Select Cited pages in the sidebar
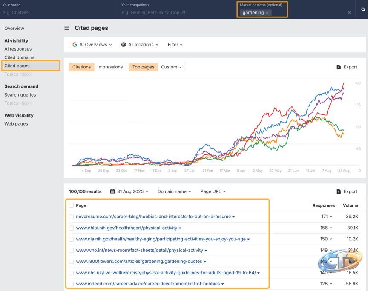368x291 pixels. click(31, 66)
